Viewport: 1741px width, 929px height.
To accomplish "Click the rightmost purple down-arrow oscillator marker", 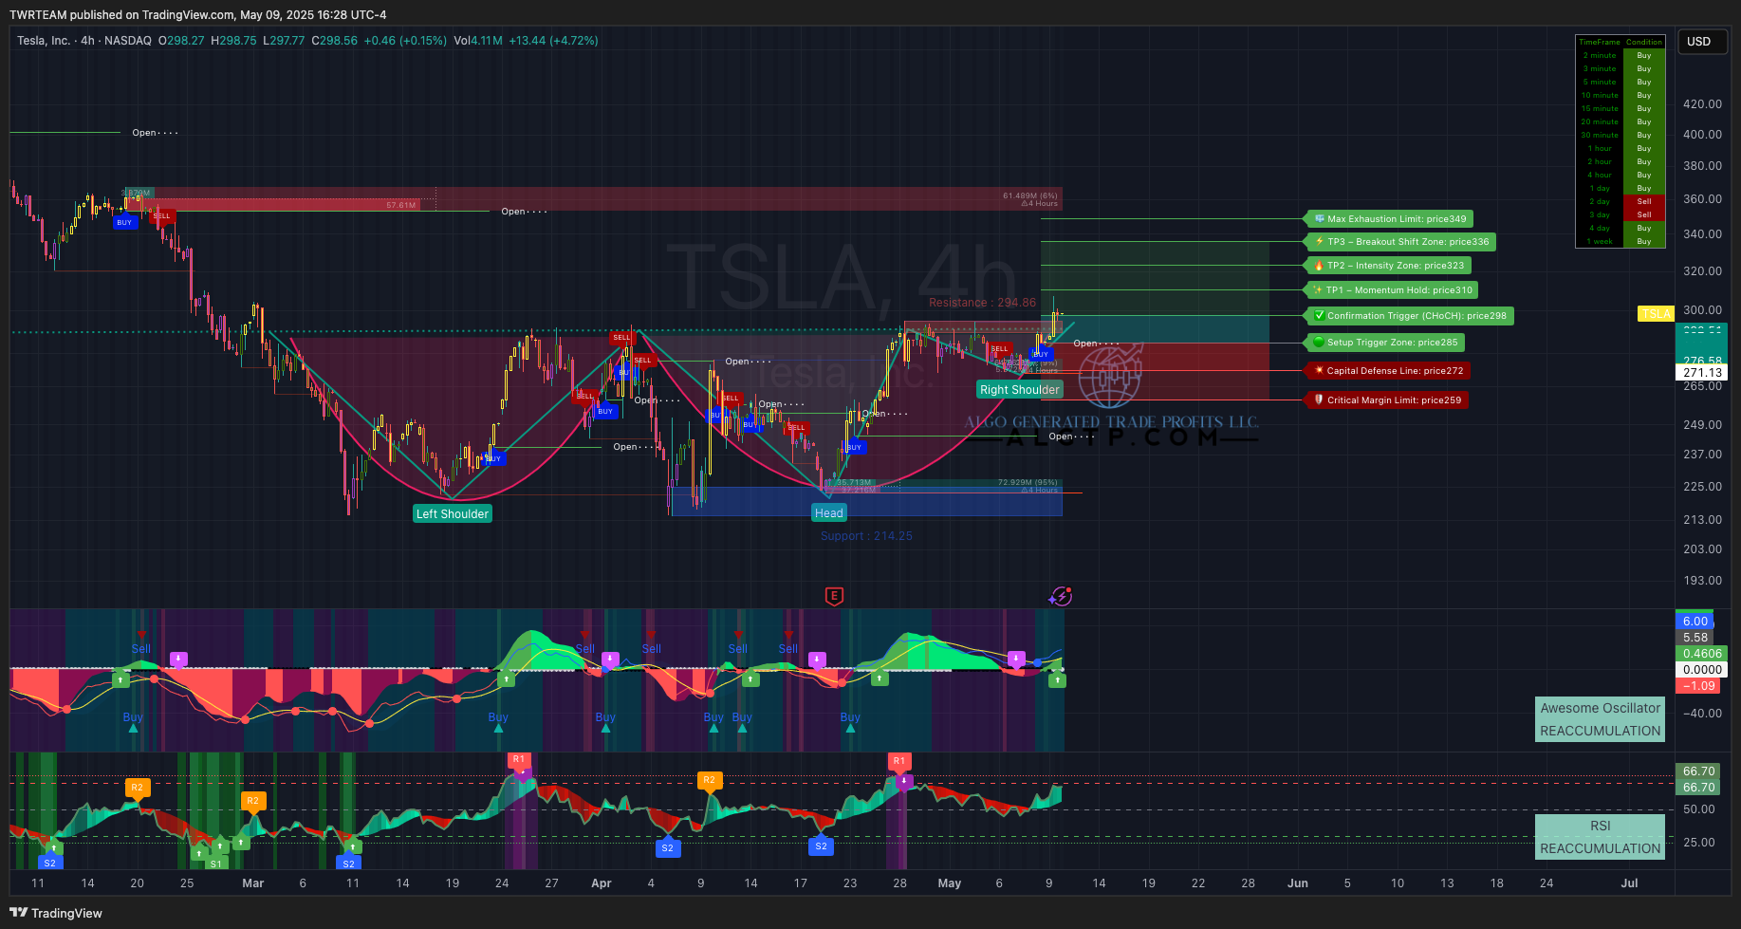I will pos(1016,659).
